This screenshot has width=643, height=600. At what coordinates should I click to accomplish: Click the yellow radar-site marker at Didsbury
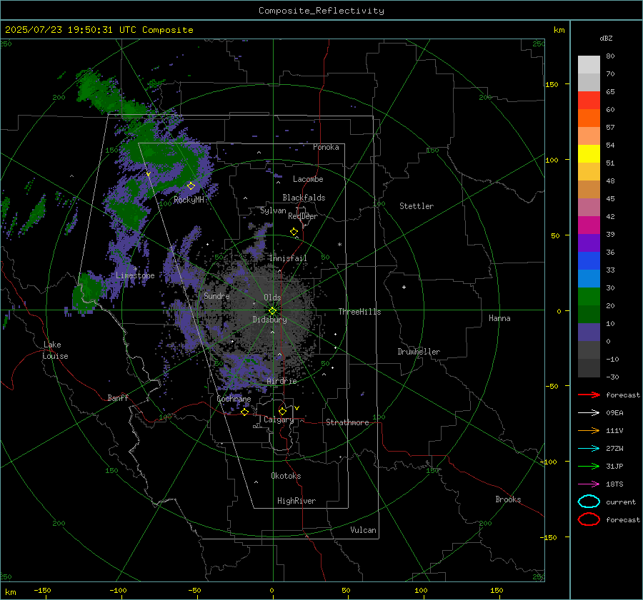273,311
